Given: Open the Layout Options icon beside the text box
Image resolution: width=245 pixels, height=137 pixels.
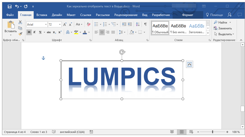Looking at the screenshot, I should point(189,64).
